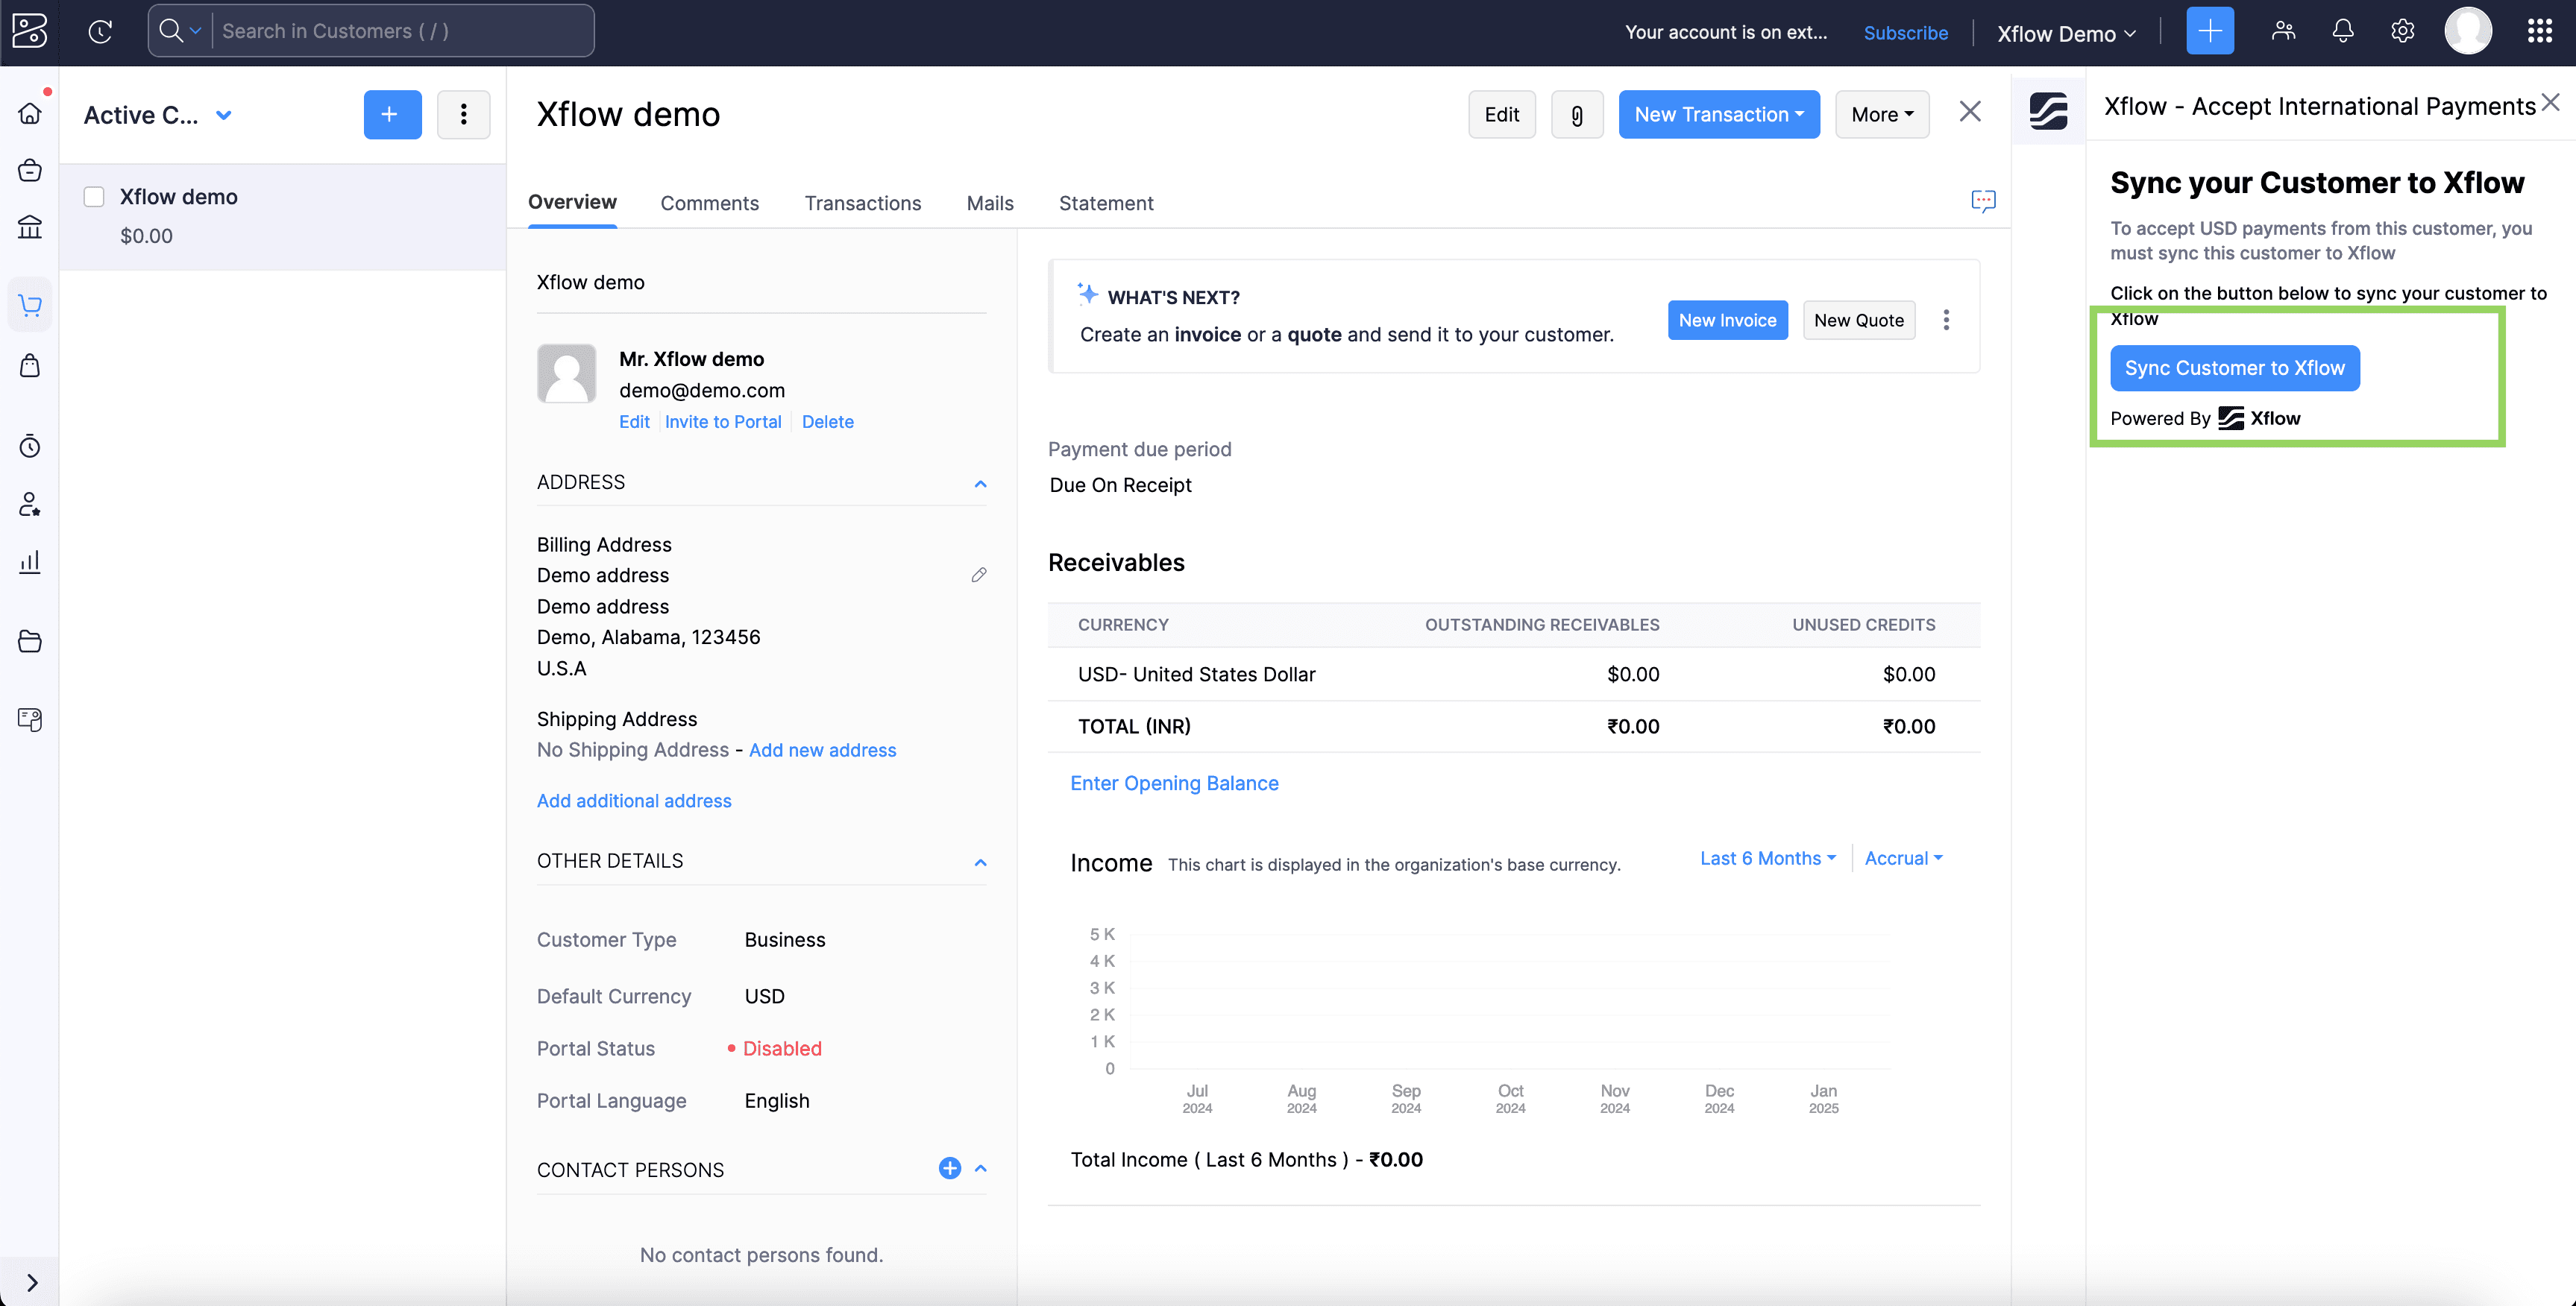Click Sync Customer to Xflow button
The height and width of the screenshot is (1306, 2576).
pos(2235,367)
